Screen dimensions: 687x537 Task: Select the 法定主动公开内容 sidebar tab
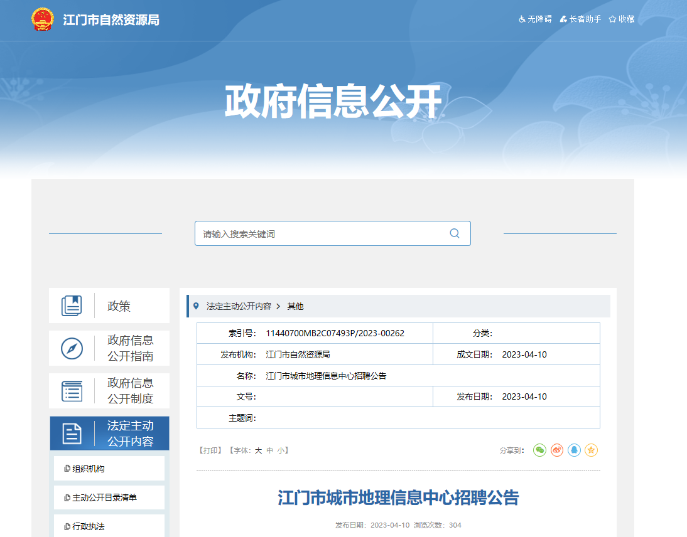tap(109, 433)
